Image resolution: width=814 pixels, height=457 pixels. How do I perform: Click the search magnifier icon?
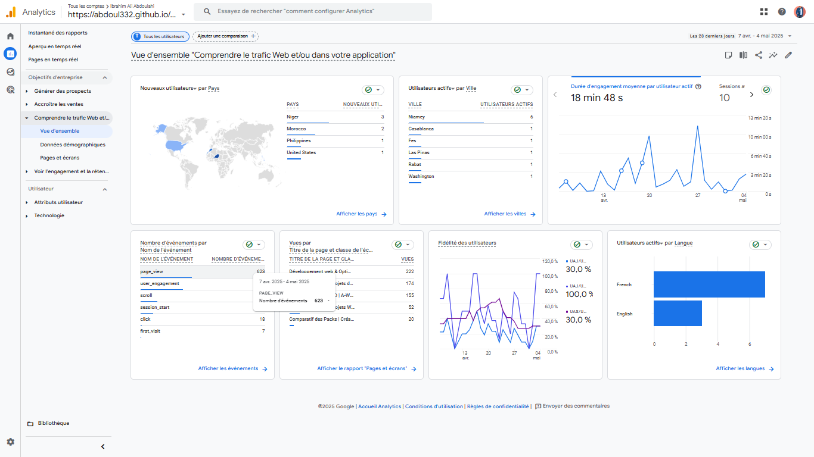coord(207,11)
